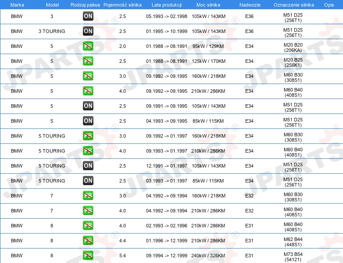Image resolution: width=343 pixels, height=263 pixels.
Task: Click engine code 'M20 B20 (206KA)'
Action: pos(293,47)
